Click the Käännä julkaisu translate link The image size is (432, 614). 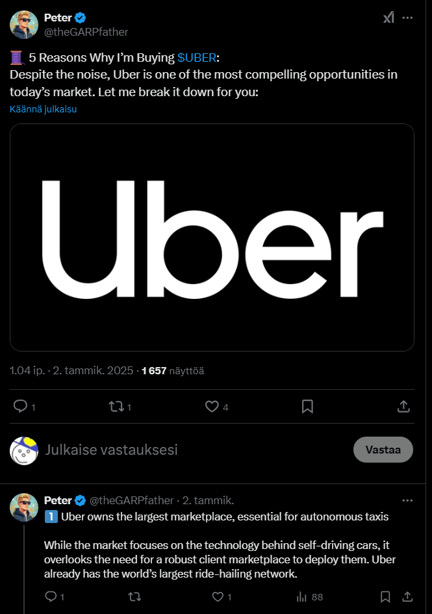(x=44, y=109)
